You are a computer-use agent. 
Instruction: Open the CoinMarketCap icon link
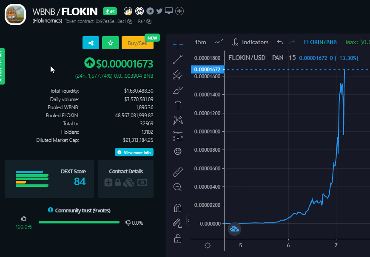pos(139,11)
